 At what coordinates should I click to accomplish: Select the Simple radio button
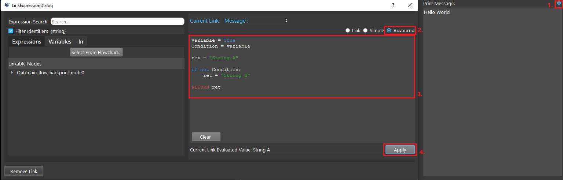pyautogui.click(x=365, y=31)
